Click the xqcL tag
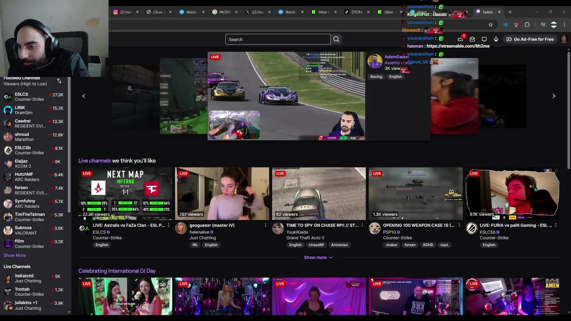 click(x=444, y=245)
